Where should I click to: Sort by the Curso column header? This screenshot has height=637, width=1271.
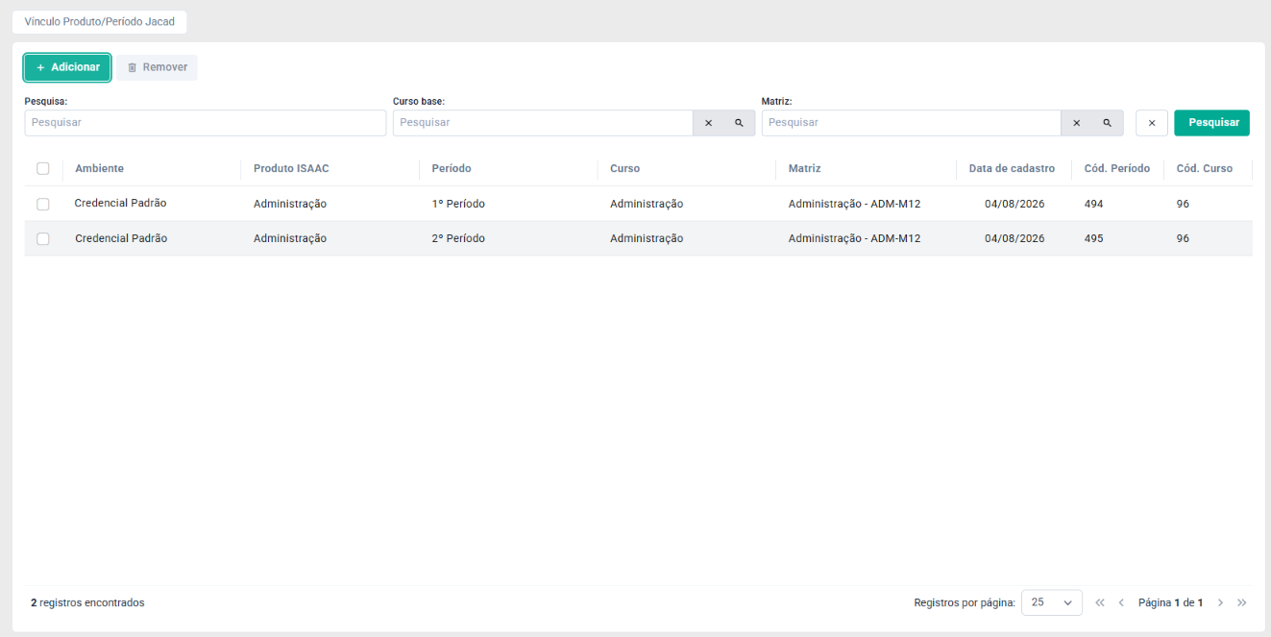(x=624, y=168)
